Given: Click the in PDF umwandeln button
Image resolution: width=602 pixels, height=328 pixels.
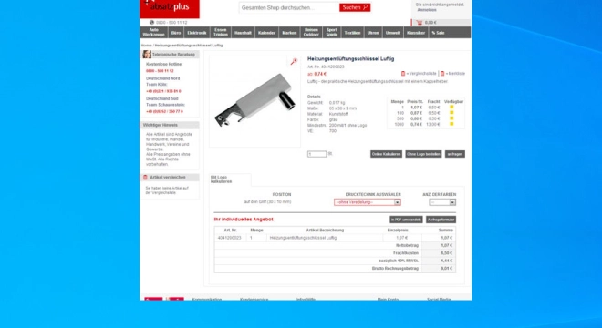Looking at the screenshot, I should pyautogui.click(x=406, y=220).
